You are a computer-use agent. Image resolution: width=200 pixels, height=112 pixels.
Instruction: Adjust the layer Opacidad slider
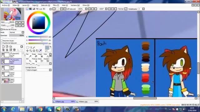[17, 35]
